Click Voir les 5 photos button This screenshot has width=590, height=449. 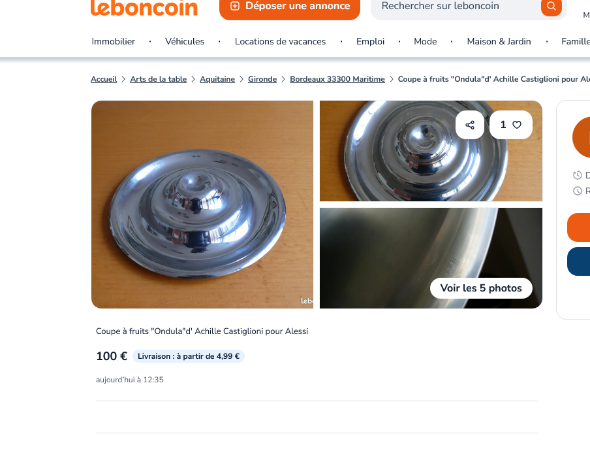click(481, 288)
